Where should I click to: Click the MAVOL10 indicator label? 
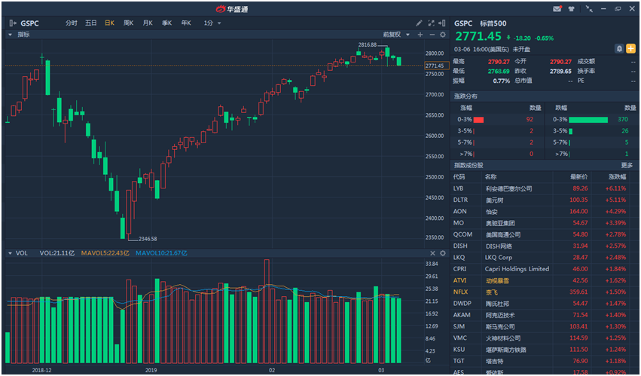click(161, 253)
